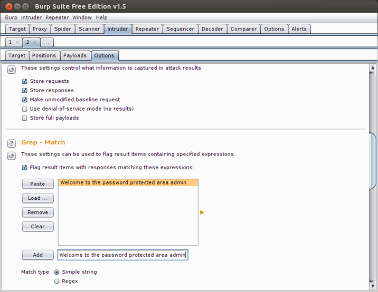The height and width of the screenshot is (292, 378).
Task: Close Intruder attack tab 2
Action: point(34,42)
